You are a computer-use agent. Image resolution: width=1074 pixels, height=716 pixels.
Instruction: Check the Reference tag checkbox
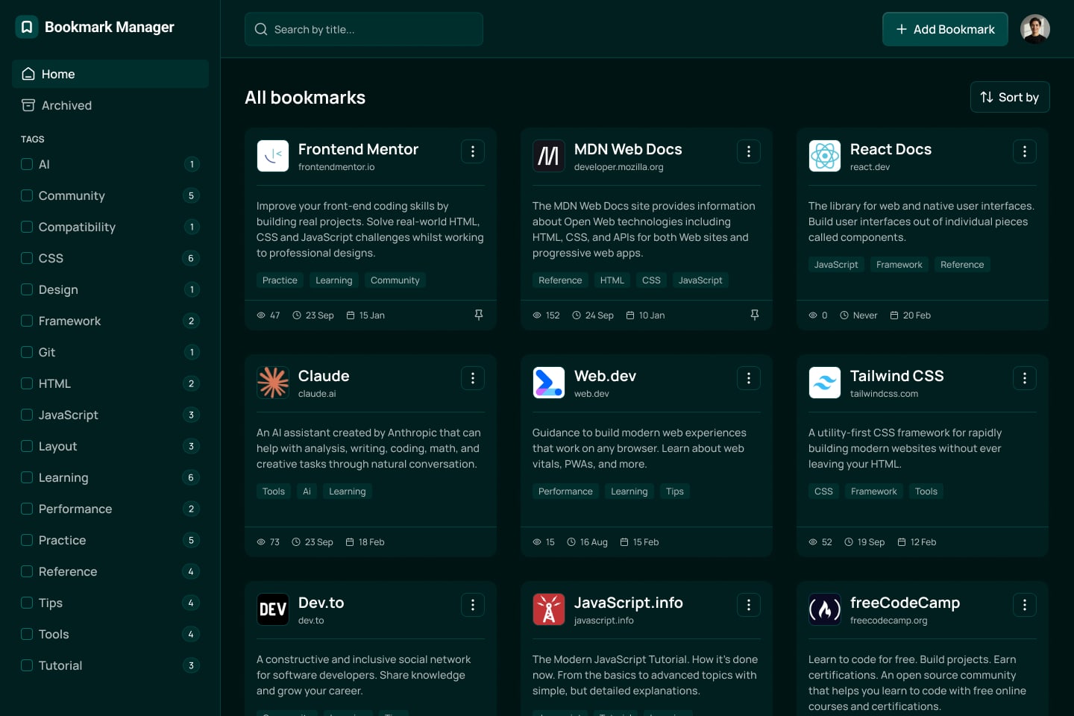[x=27, y=571]
